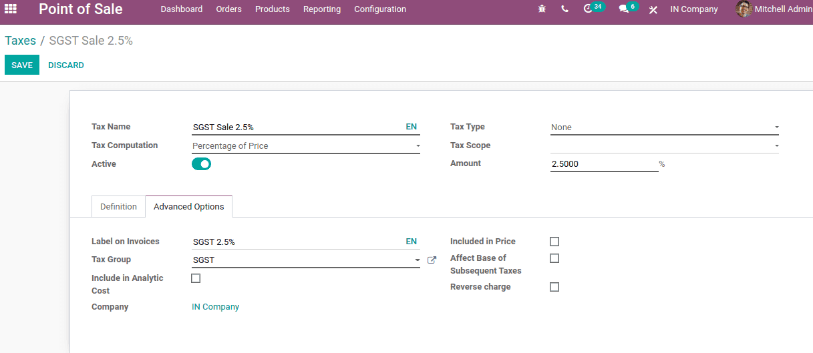The width and height of the screenshot is (813, 353).
Task: Click the SGST Sale 2.5% breadcrumb title
Action: pyautogui.click(x=91, y=41)
